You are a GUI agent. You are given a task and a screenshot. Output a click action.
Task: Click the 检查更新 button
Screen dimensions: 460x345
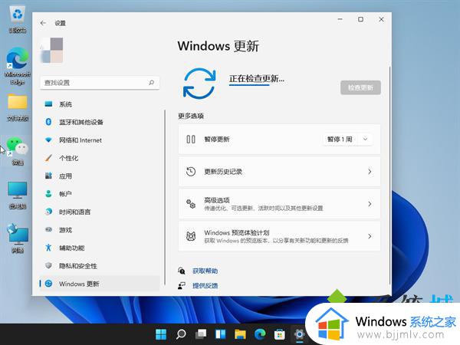click(360, 87)
